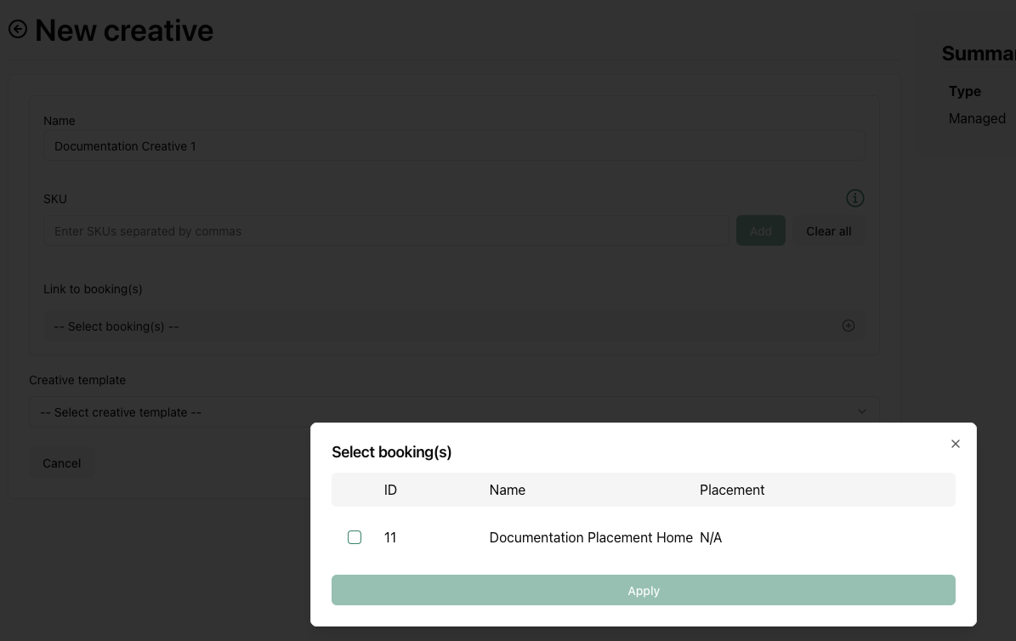
Task: Go back using the arrow beside New creative
Action: click(18, 30)
